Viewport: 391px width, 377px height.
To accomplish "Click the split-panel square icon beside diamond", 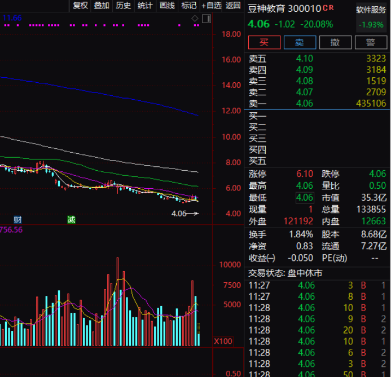I will click(206, 19).
